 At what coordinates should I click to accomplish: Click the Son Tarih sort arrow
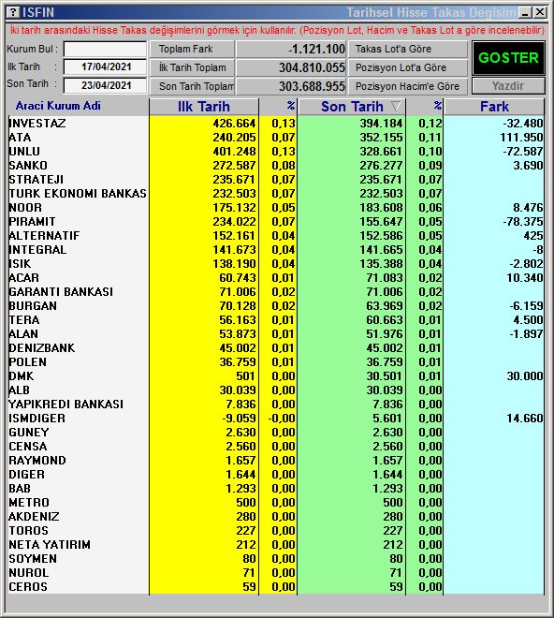coord(396,106)
